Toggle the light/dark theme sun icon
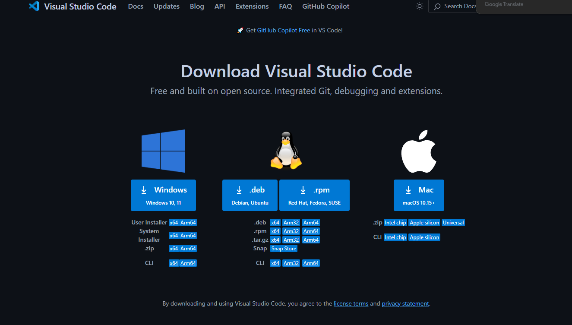Screen dimensions: 572x325 tap(419, 6)
